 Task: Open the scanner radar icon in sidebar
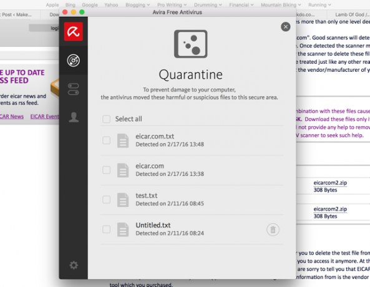[x=74, y=61]
